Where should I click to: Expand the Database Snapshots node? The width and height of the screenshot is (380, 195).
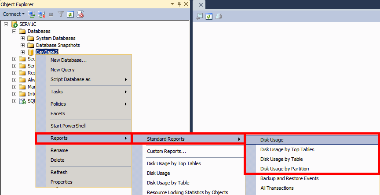pyautogui.click(x=23, y=45)
